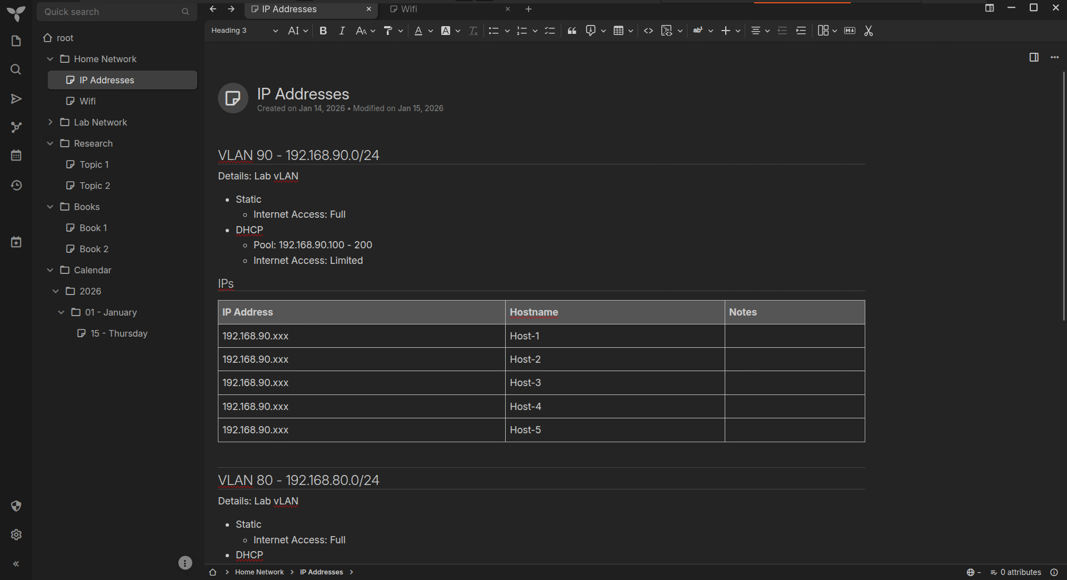
Task: Collapse the Research folder in tree
Action: click(50, 143)
